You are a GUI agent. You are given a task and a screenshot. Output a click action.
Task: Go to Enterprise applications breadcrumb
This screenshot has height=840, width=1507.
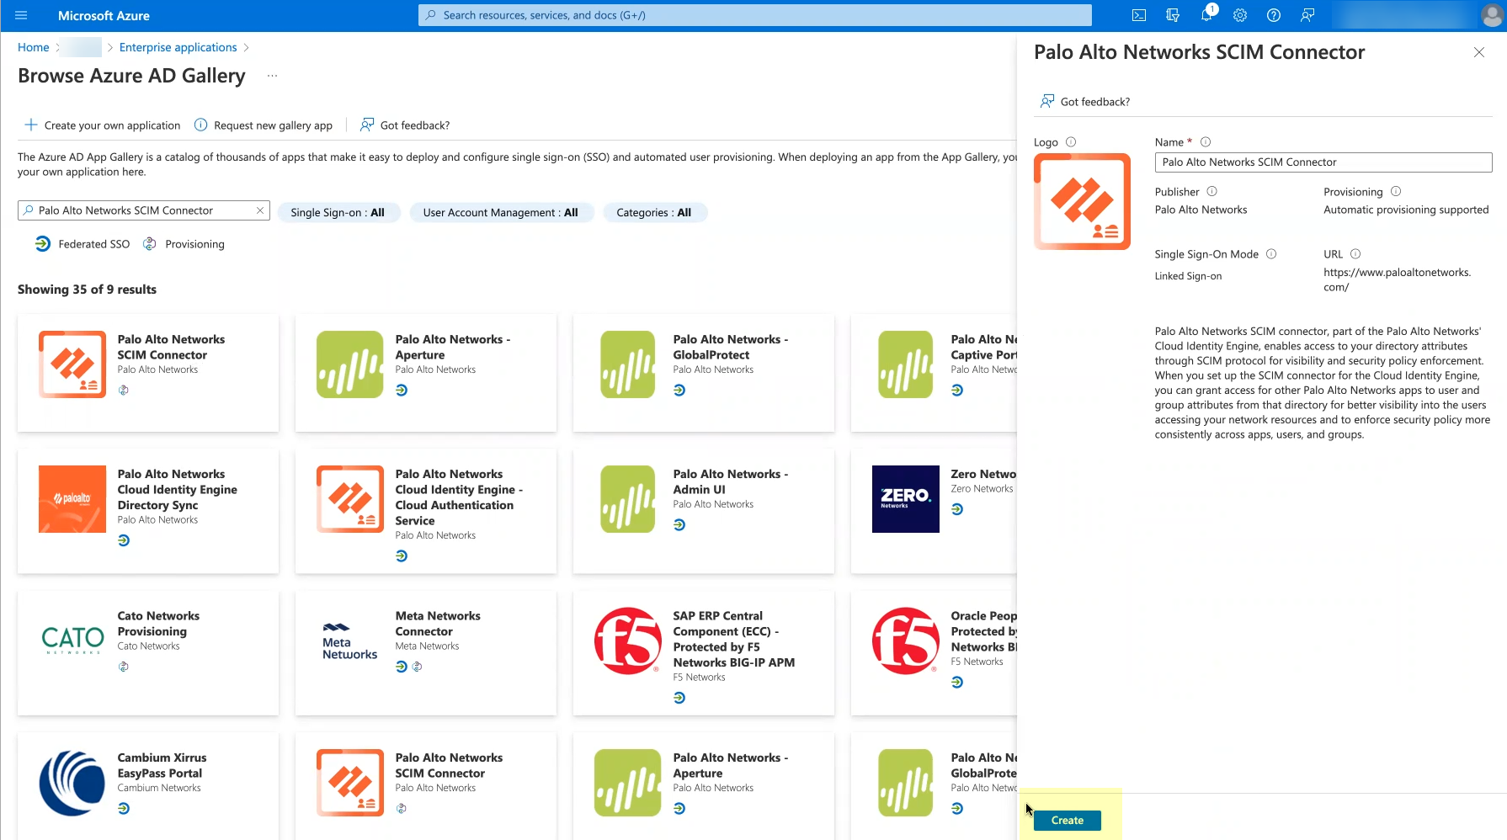point(178,47)
